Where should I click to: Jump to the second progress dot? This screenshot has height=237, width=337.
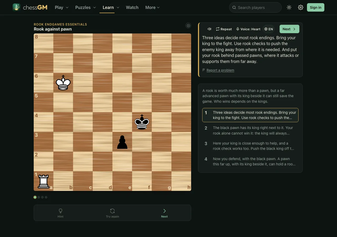[x=39, y=197]
